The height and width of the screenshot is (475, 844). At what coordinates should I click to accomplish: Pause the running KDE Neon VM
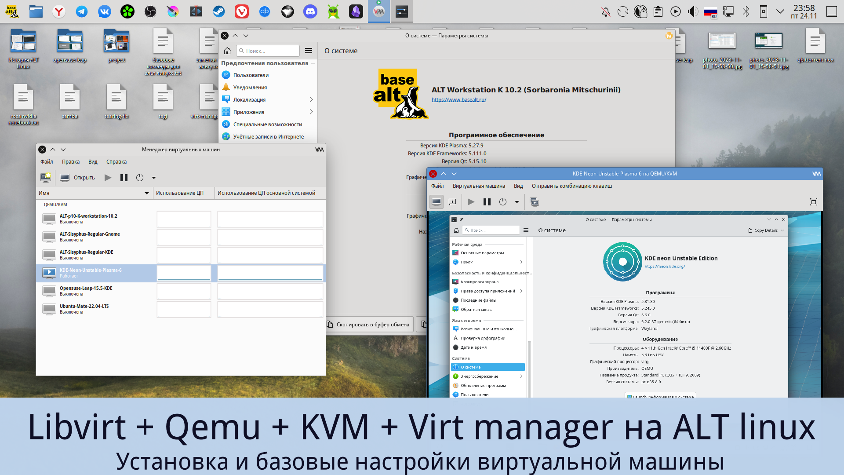(487, 201)
